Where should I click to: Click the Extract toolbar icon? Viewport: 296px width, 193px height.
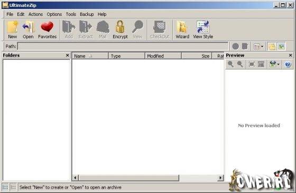[86, 29]
